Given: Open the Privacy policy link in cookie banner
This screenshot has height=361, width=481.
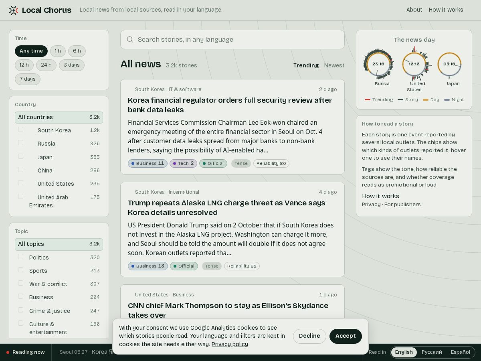Looking at the screenshot, I should click(x=230, y=344).
